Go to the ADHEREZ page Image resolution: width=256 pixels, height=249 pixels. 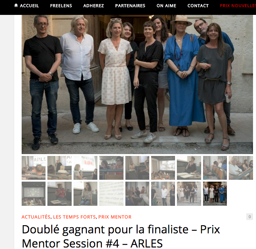click(93, 6)
